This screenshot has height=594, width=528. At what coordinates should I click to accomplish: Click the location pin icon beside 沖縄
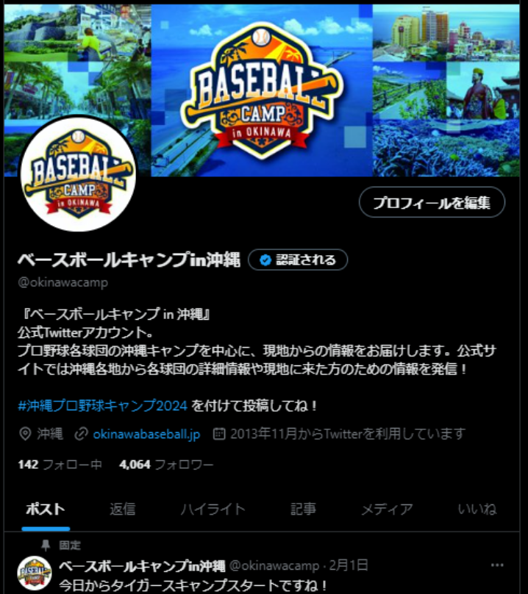25,434
